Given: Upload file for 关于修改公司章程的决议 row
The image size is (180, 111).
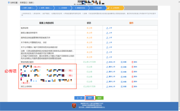Looking at the screenshot, I should coord(109,42).
